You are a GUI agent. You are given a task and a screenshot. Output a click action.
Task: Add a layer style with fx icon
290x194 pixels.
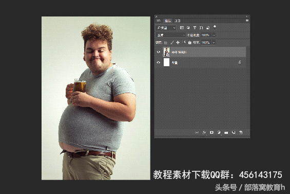click(x=204, y=132)
